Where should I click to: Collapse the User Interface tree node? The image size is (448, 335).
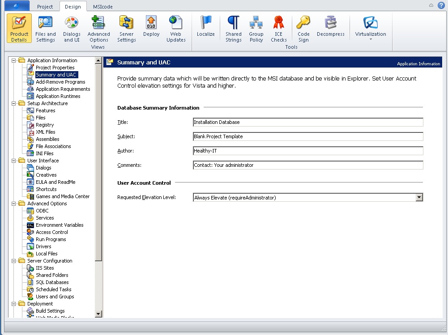(13, 161)
